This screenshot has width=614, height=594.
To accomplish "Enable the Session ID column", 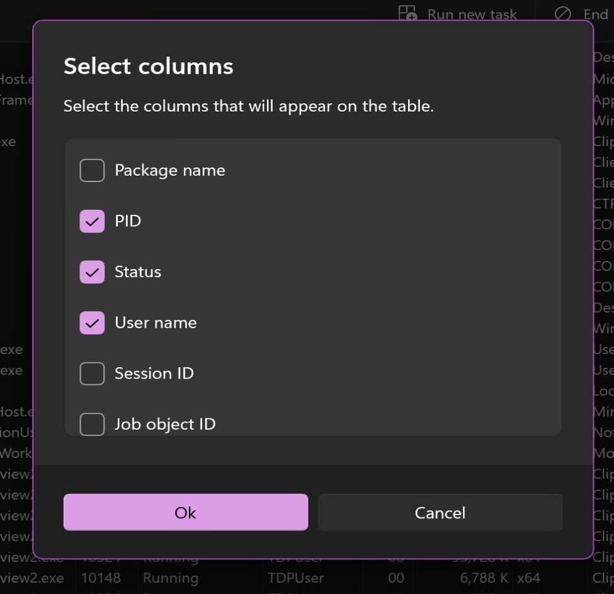I will tap(92, 374).
